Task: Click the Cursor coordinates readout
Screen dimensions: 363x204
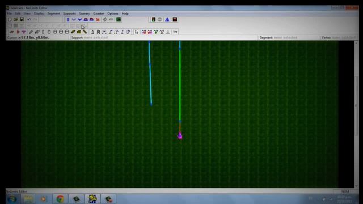Action: point(28,37)
